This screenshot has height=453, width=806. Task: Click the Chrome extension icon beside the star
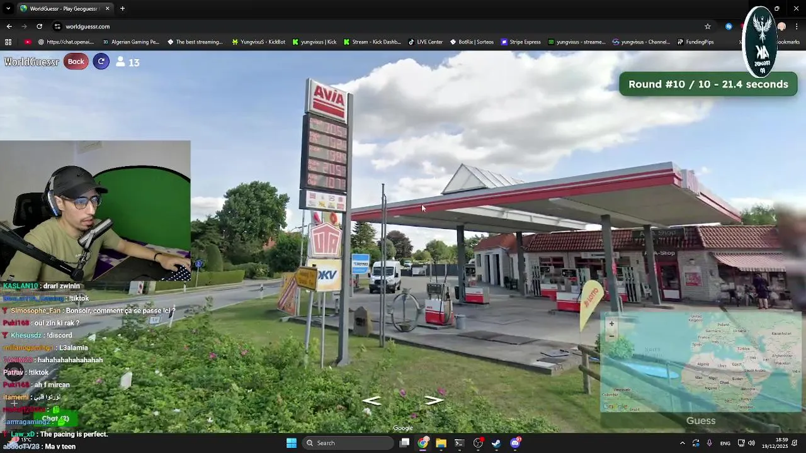click(x=729, y=26)
